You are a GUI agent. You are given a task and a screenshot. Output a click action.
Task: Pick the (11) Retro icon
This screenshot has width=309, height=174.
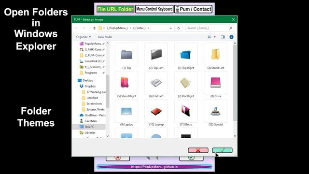click(x=186, y=111)
